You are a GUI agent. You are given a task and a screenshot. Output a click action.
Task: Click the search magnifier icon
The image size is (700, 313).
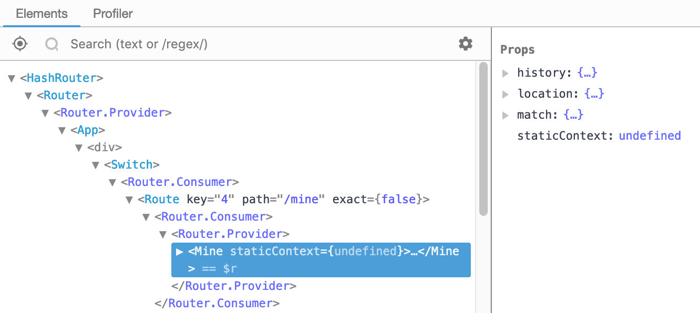[52, 44]
